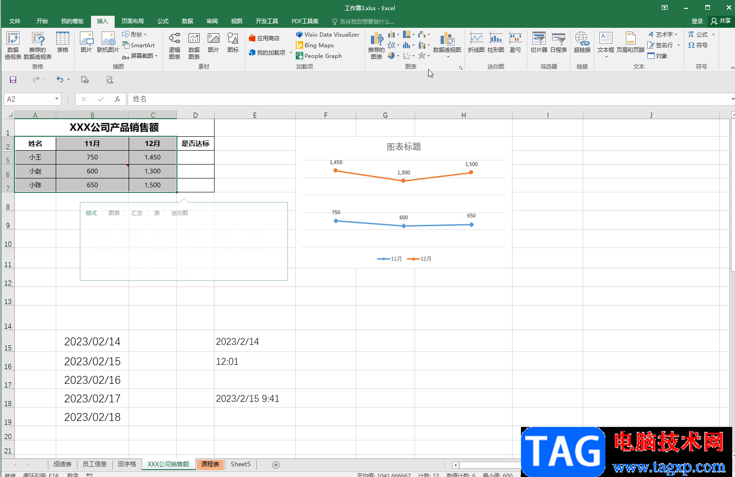Launch People Graph add-in

point(319,56)
